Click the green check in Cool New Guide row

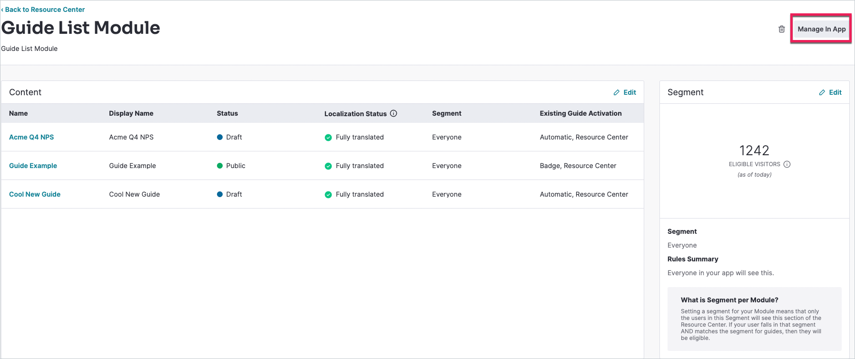pyautogui.click(x=328, y=195)
